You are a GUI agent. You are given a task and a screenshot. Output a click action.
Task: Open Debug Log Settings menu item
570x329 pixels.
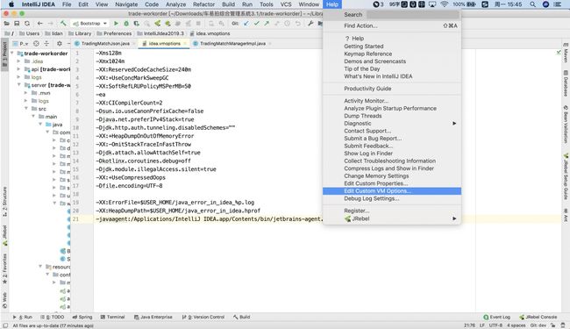tap(392, 199)
